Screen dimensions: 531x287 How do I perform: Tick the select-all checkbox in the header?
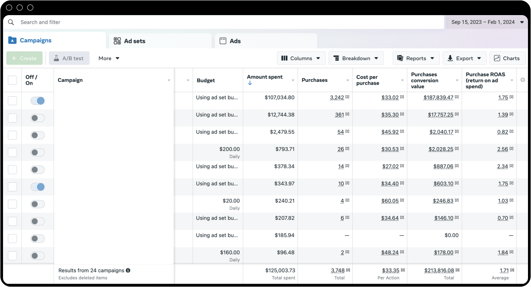(12, 80)
